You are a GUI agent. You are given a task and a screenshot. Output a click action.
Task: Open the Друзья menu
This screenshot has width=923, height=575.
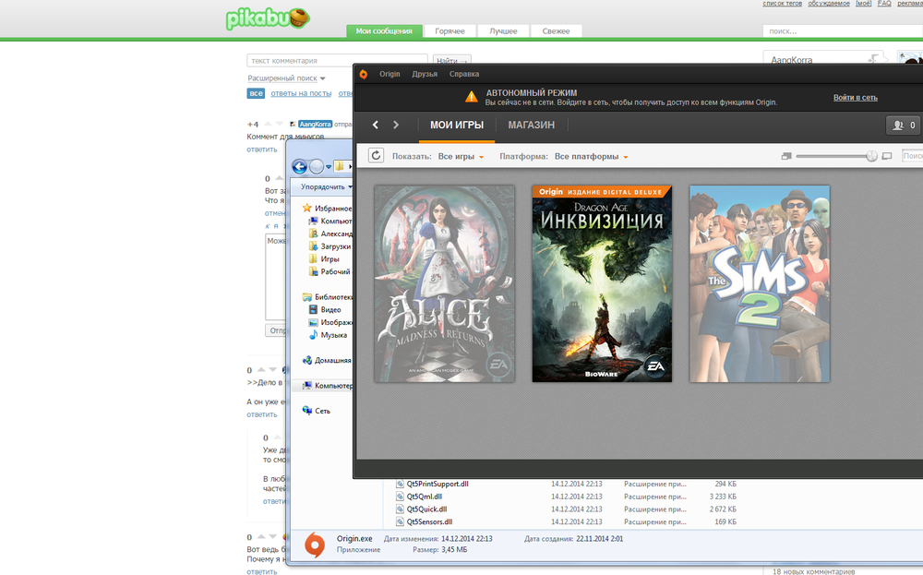click(425, 74)
